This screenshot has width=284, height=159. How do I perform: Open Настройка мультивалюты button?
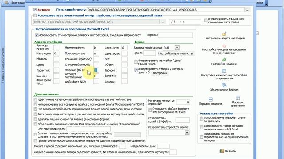click(176, 53)
